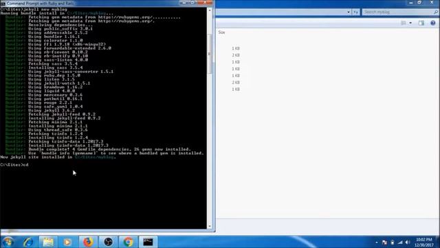Click the Action Center flag tray icon
Viewport: 440px width, 248px height.
point(384,242)
